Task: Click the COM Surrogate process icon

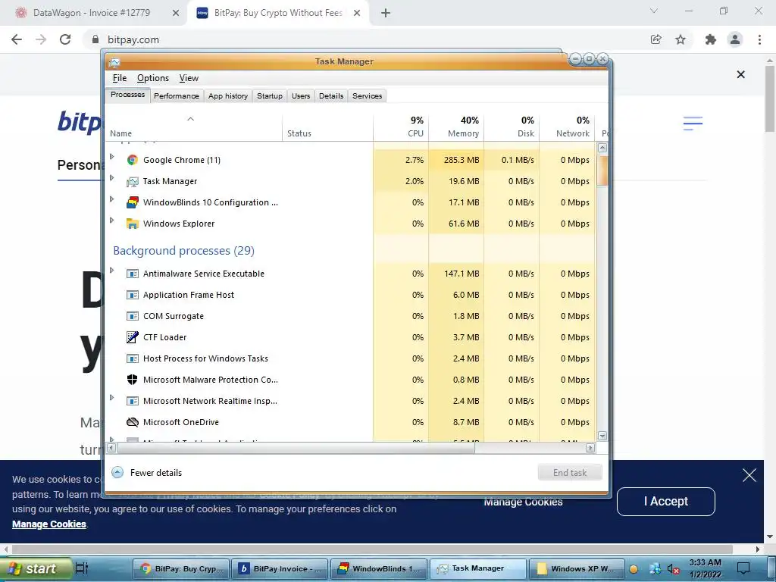Action: [132, 316]
